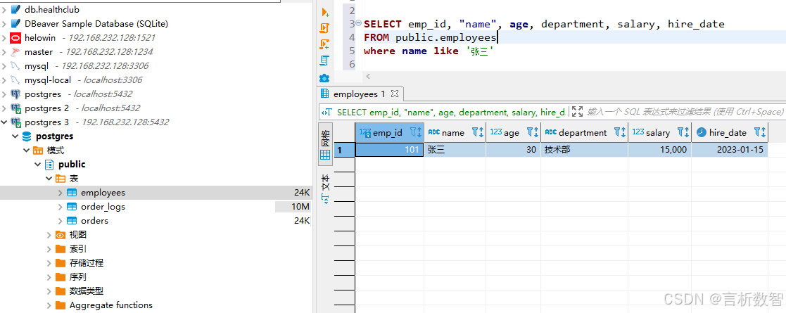Open filter on hire_date column

click(x=757, y=132)
